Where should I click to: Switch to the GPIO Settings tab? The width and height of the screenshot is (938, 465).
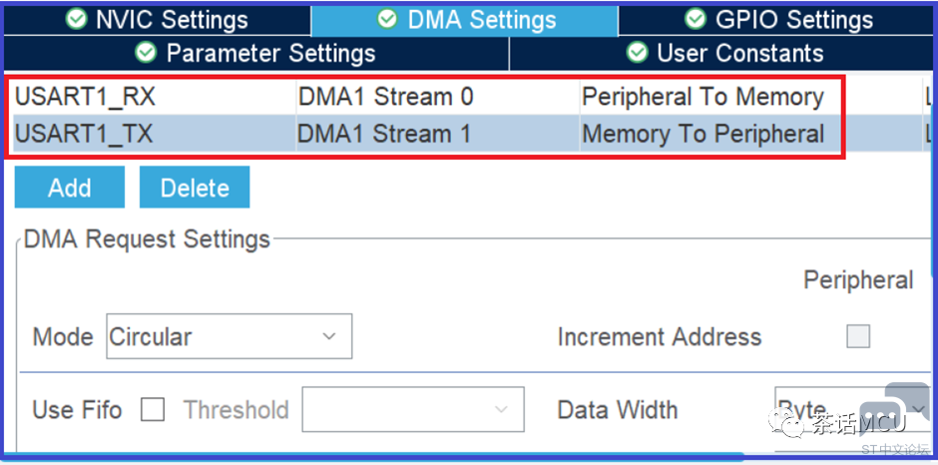pyautogui.click(x=777, y=19)
